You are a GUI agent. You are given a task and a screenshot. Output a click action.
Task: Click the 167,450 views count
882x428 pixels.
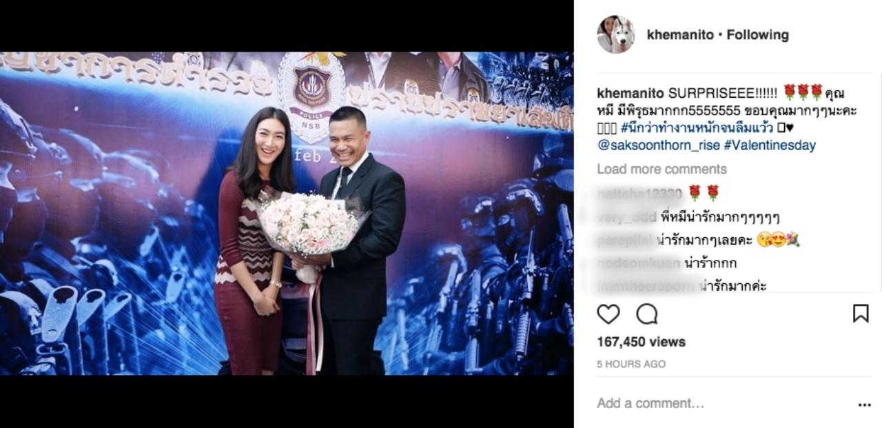[x=641, y=342]
